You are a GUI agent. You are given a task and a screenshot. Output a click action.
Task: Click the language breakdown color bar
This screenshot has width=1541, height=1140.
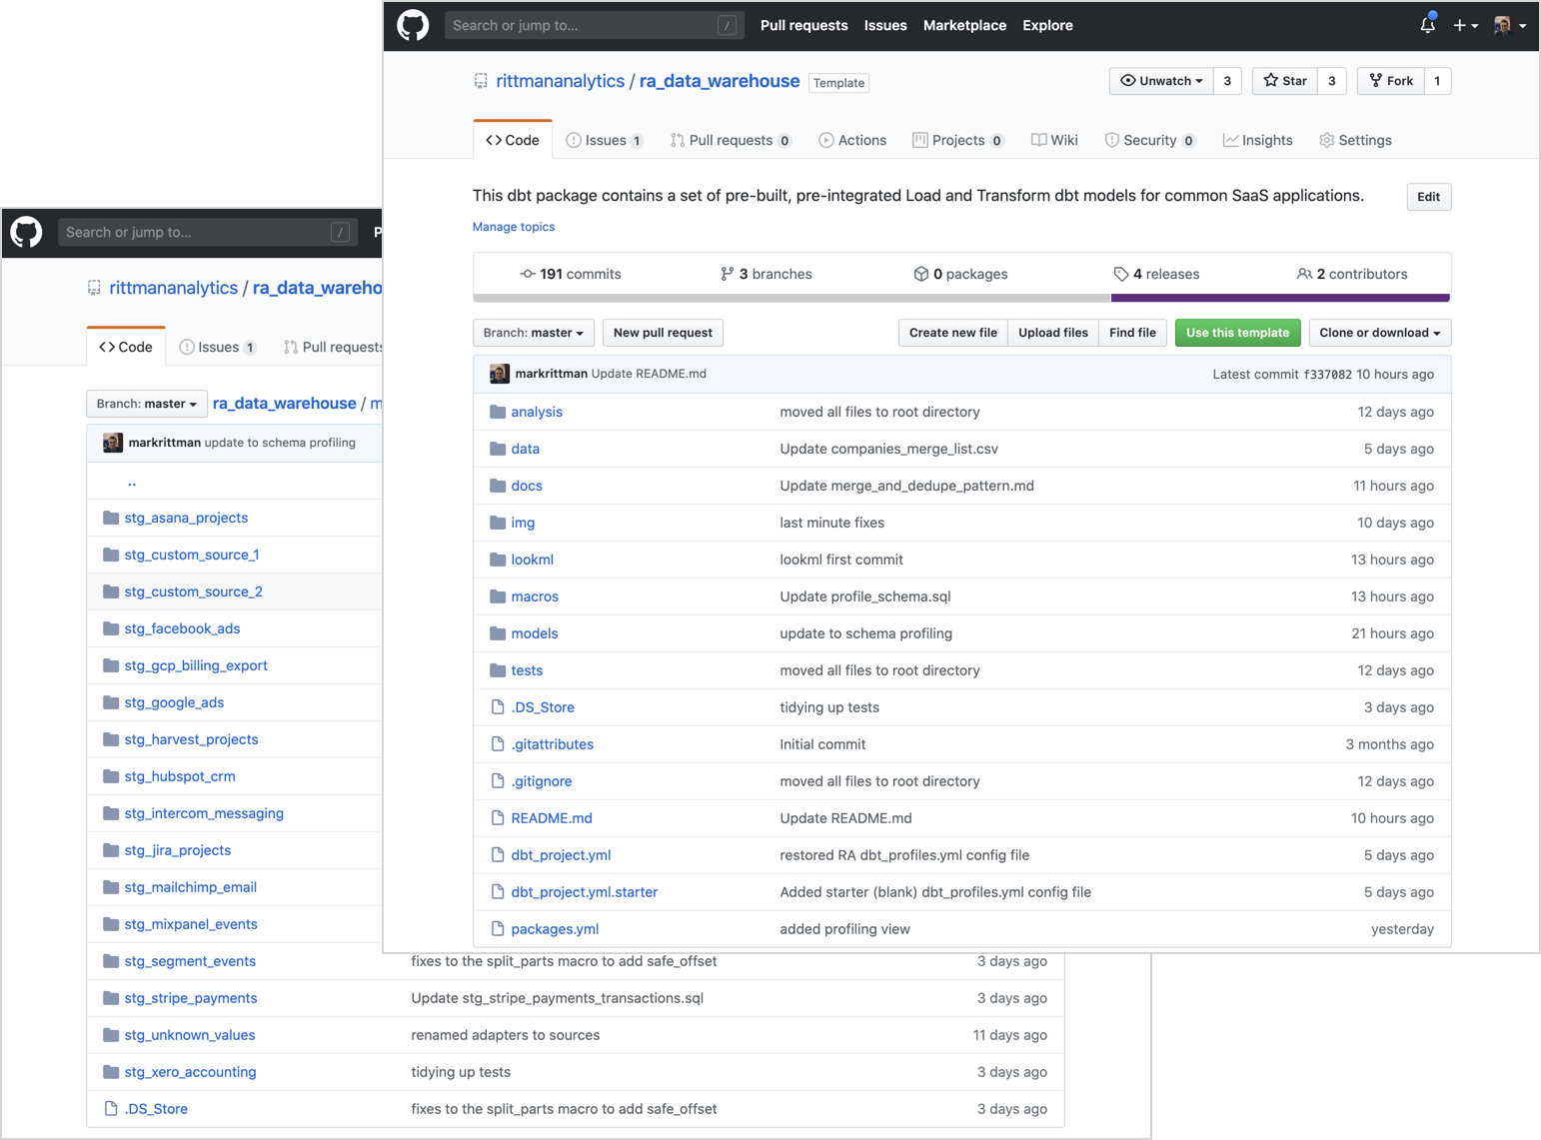961,298
